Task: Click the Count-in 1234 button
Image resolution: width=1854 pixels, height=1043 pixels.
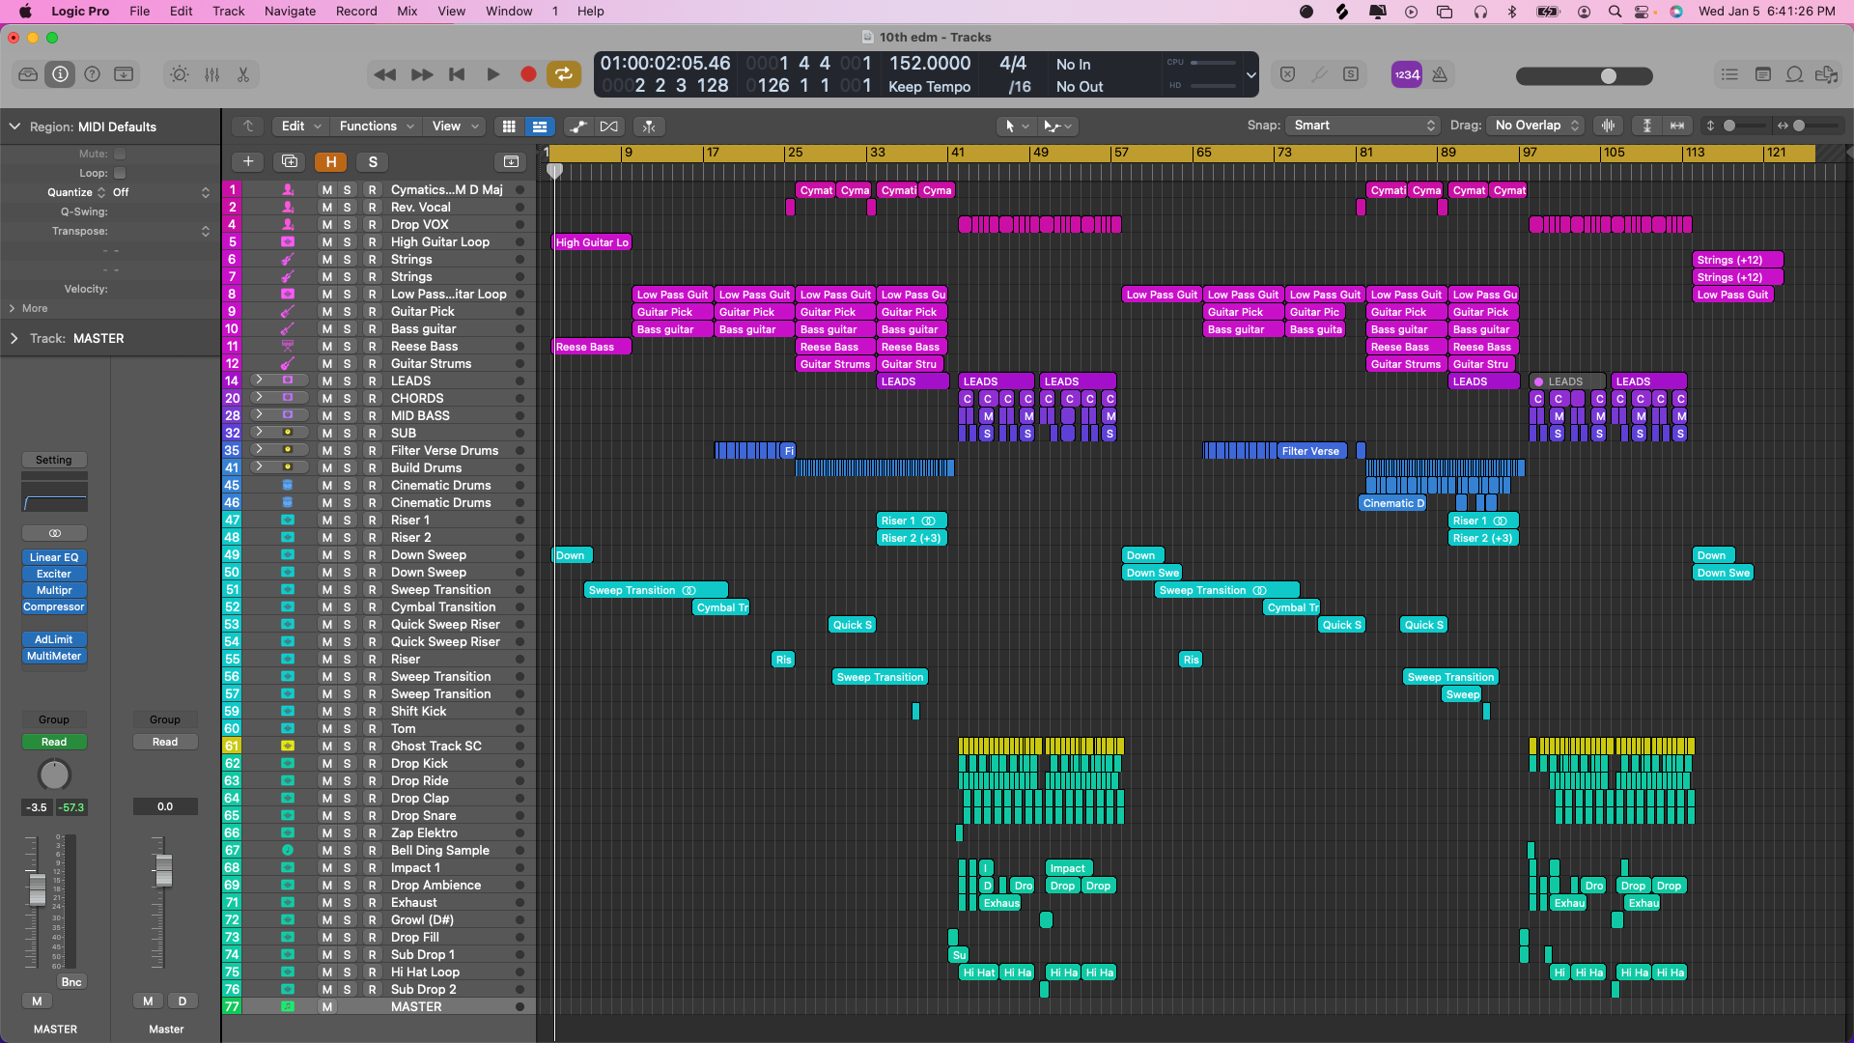Action: [x=1407, y=74]
